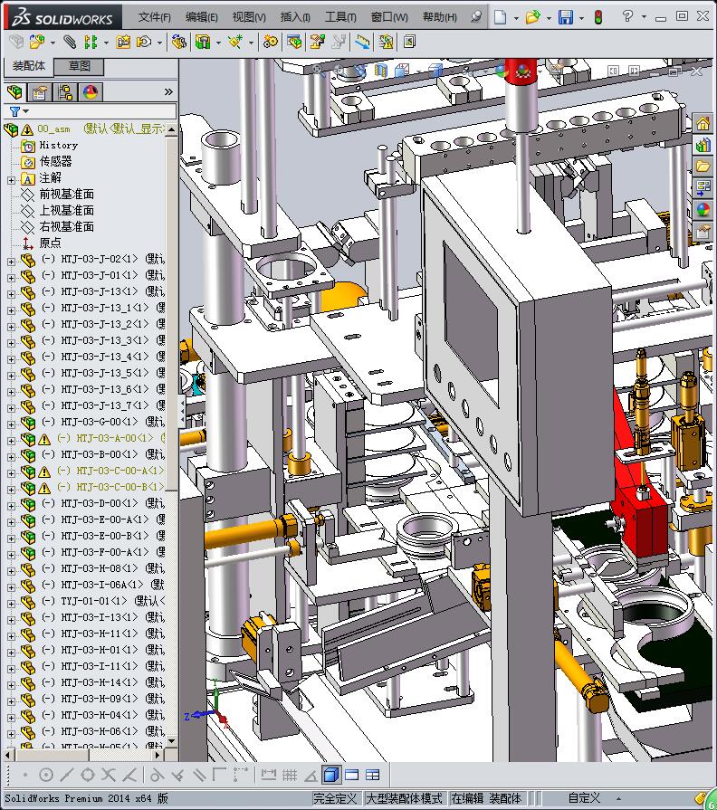717x810 pixels.
Task: Open the Design Library task pane icon
Action: 703,145
